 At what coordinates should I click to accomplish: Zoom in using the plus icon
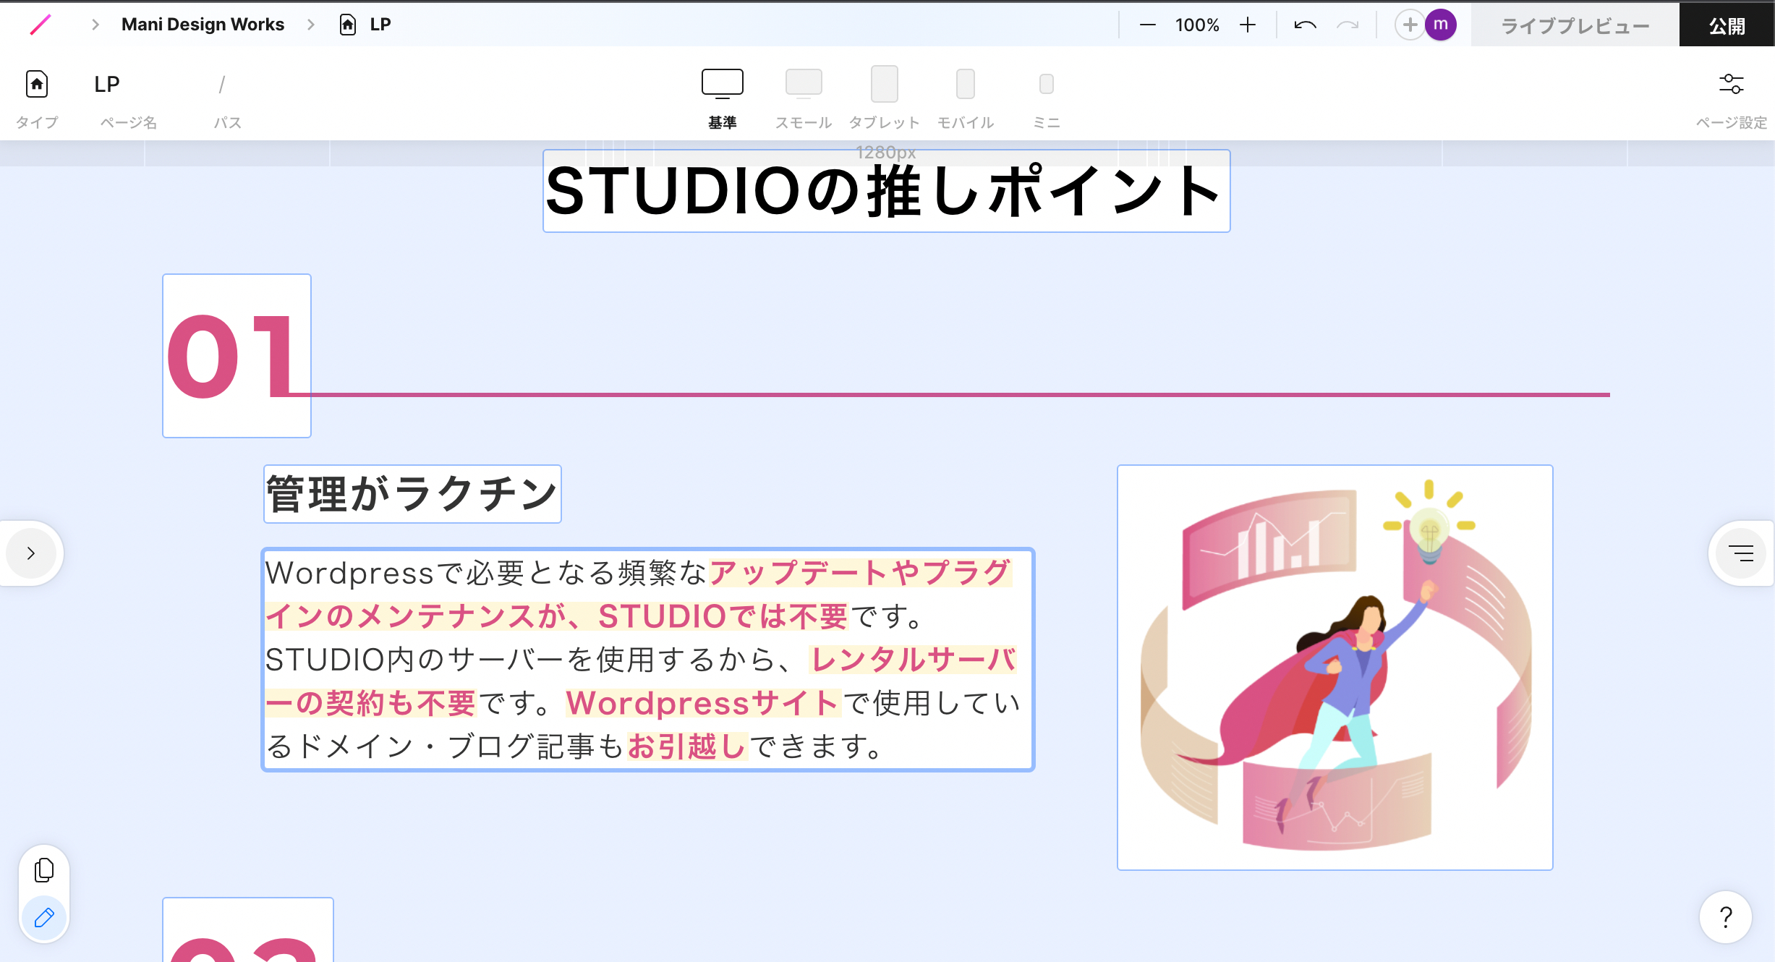point(1248,24)
